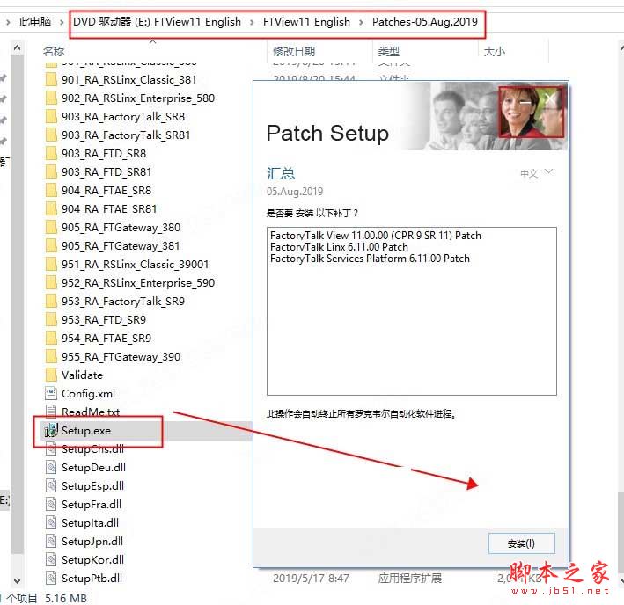Screen dimensions: 624x605
Task: Click the 903_RA_FTD_SR81 folder icon
Action: (x=51, y=171)
